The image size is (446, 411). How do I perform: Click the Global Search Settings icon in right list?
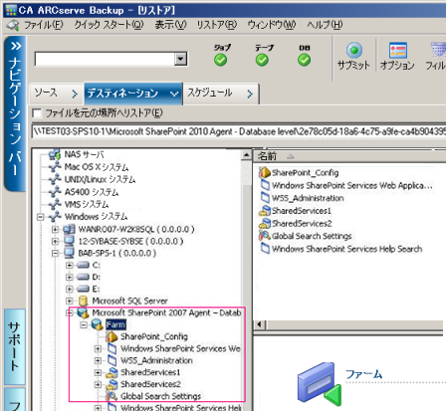click(265, 236)
